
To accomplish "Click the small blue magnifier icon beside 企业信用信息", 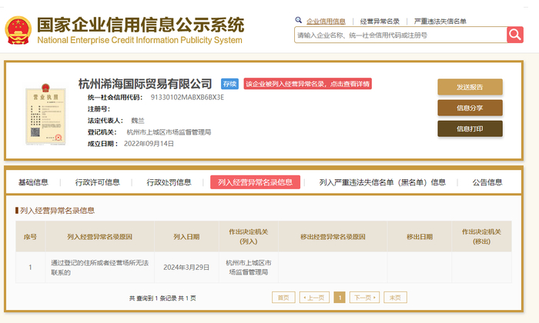I will tap(299, 20).
